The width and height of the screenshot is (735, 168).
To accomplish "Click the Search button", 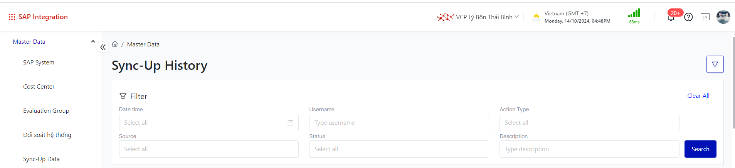I will [700, 149].
